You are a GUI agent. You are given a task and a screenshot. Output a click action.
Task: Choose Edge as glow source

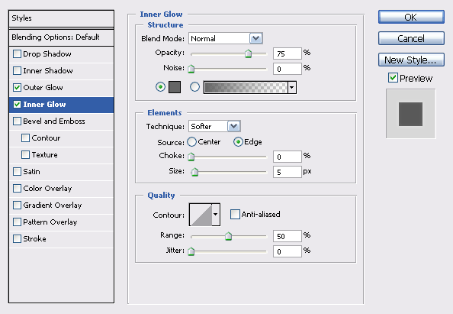pos(238,142)
